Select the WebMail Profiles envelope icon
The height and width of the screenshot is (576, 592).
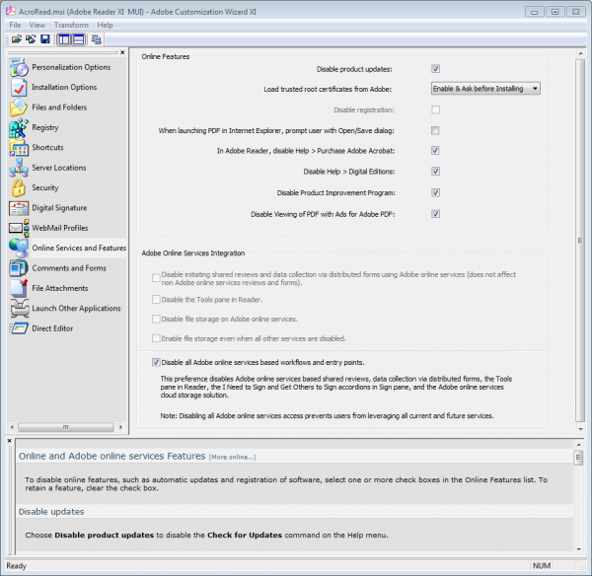19,228
